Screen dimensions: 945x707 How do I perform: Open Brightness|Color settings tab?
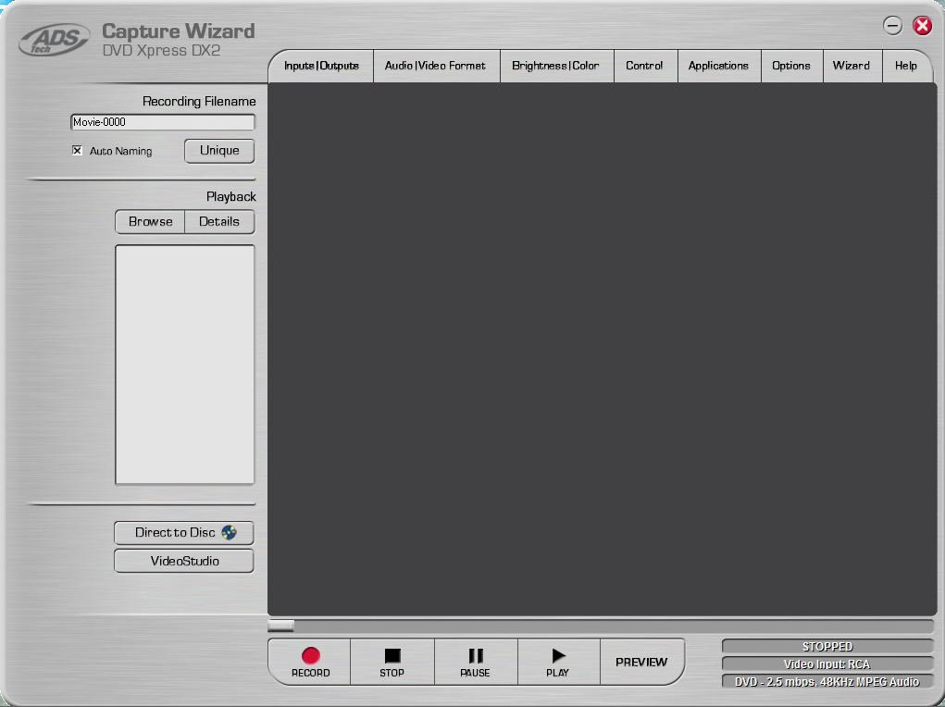555,66
